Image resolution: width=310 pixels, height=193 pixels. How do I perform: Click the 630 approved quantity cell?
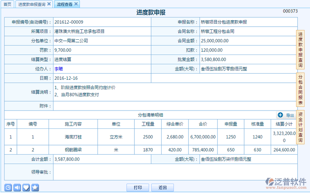(x=258, y=150)
